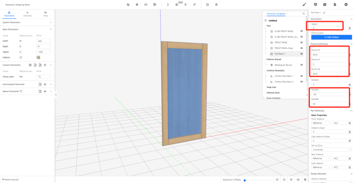The width and height of the screenshot is (355, 183).
Task: Open the help question mark icon
Action: [325, 4]
